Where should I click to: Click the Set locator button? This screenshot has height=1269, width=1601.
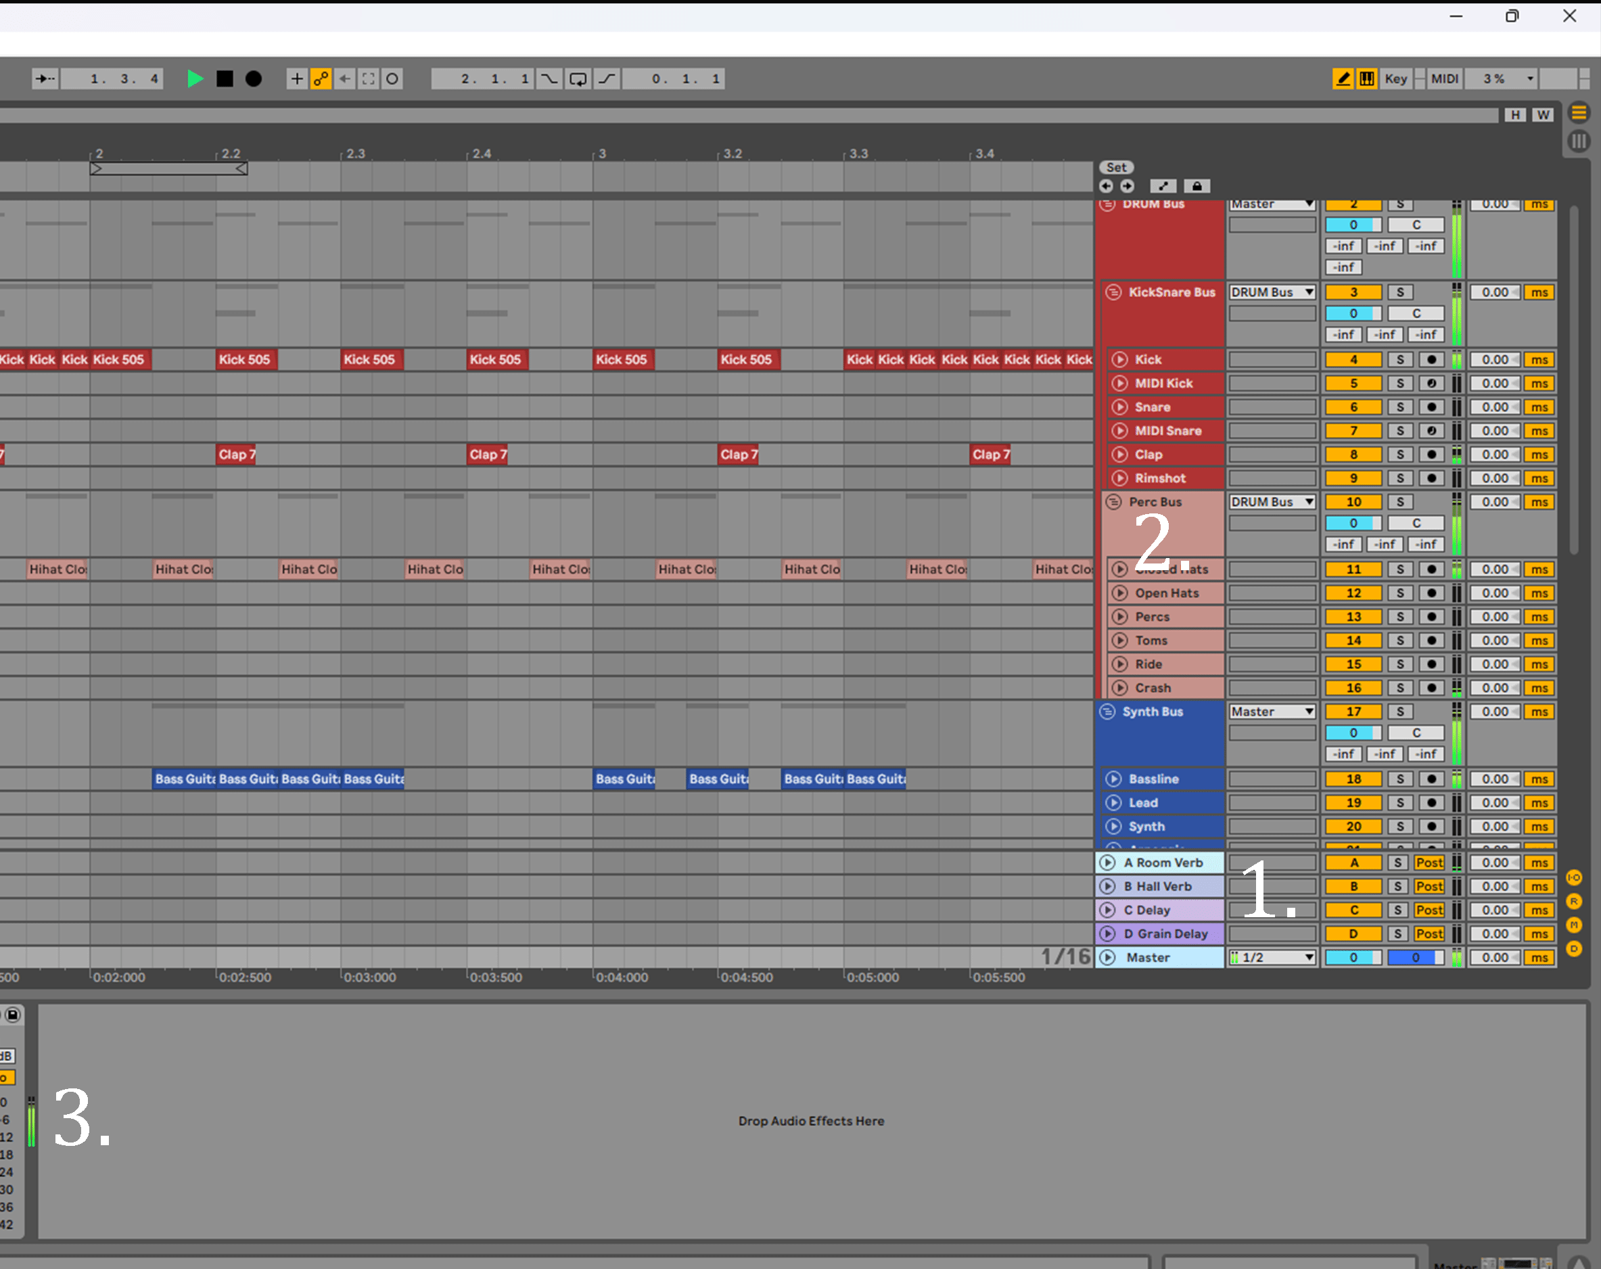click(x=1116, y=168)
